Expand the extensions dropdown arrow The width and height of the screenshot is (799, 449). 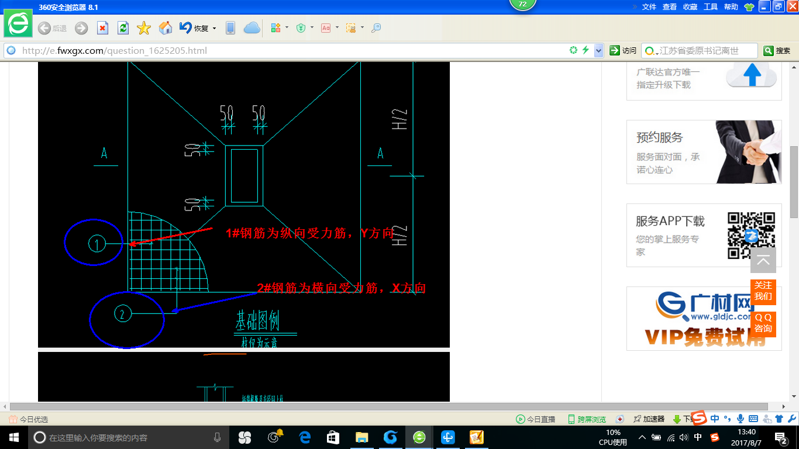tap(287, 27)
